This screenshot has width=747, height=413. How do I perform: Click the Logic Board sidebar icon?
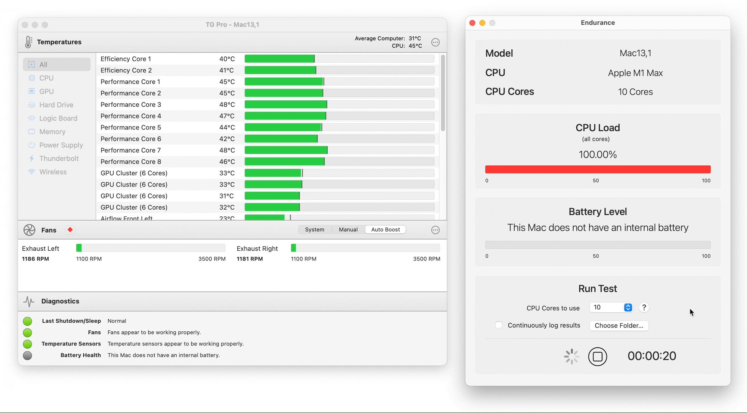(31, 118)
